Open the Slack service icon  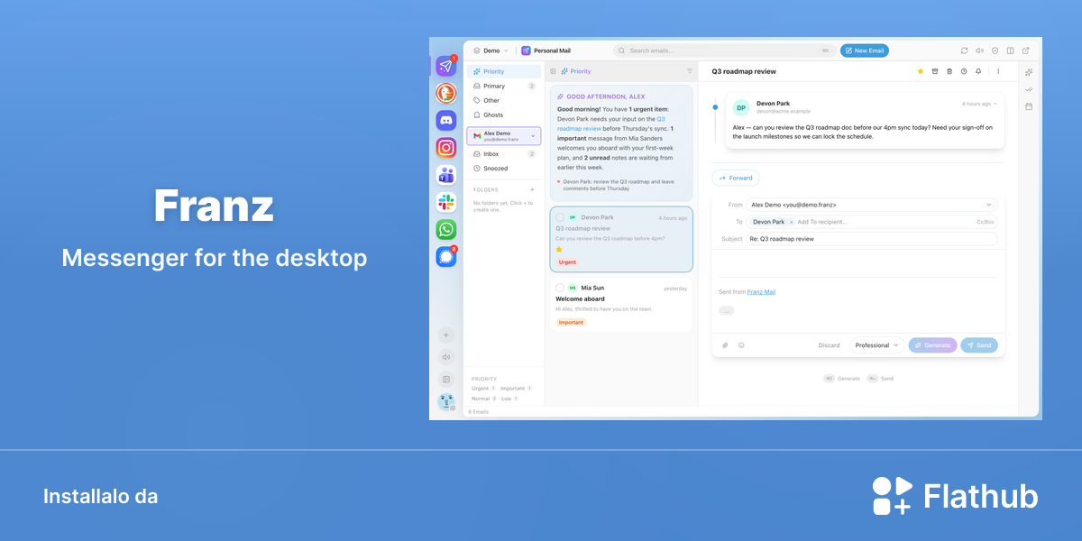445,202
